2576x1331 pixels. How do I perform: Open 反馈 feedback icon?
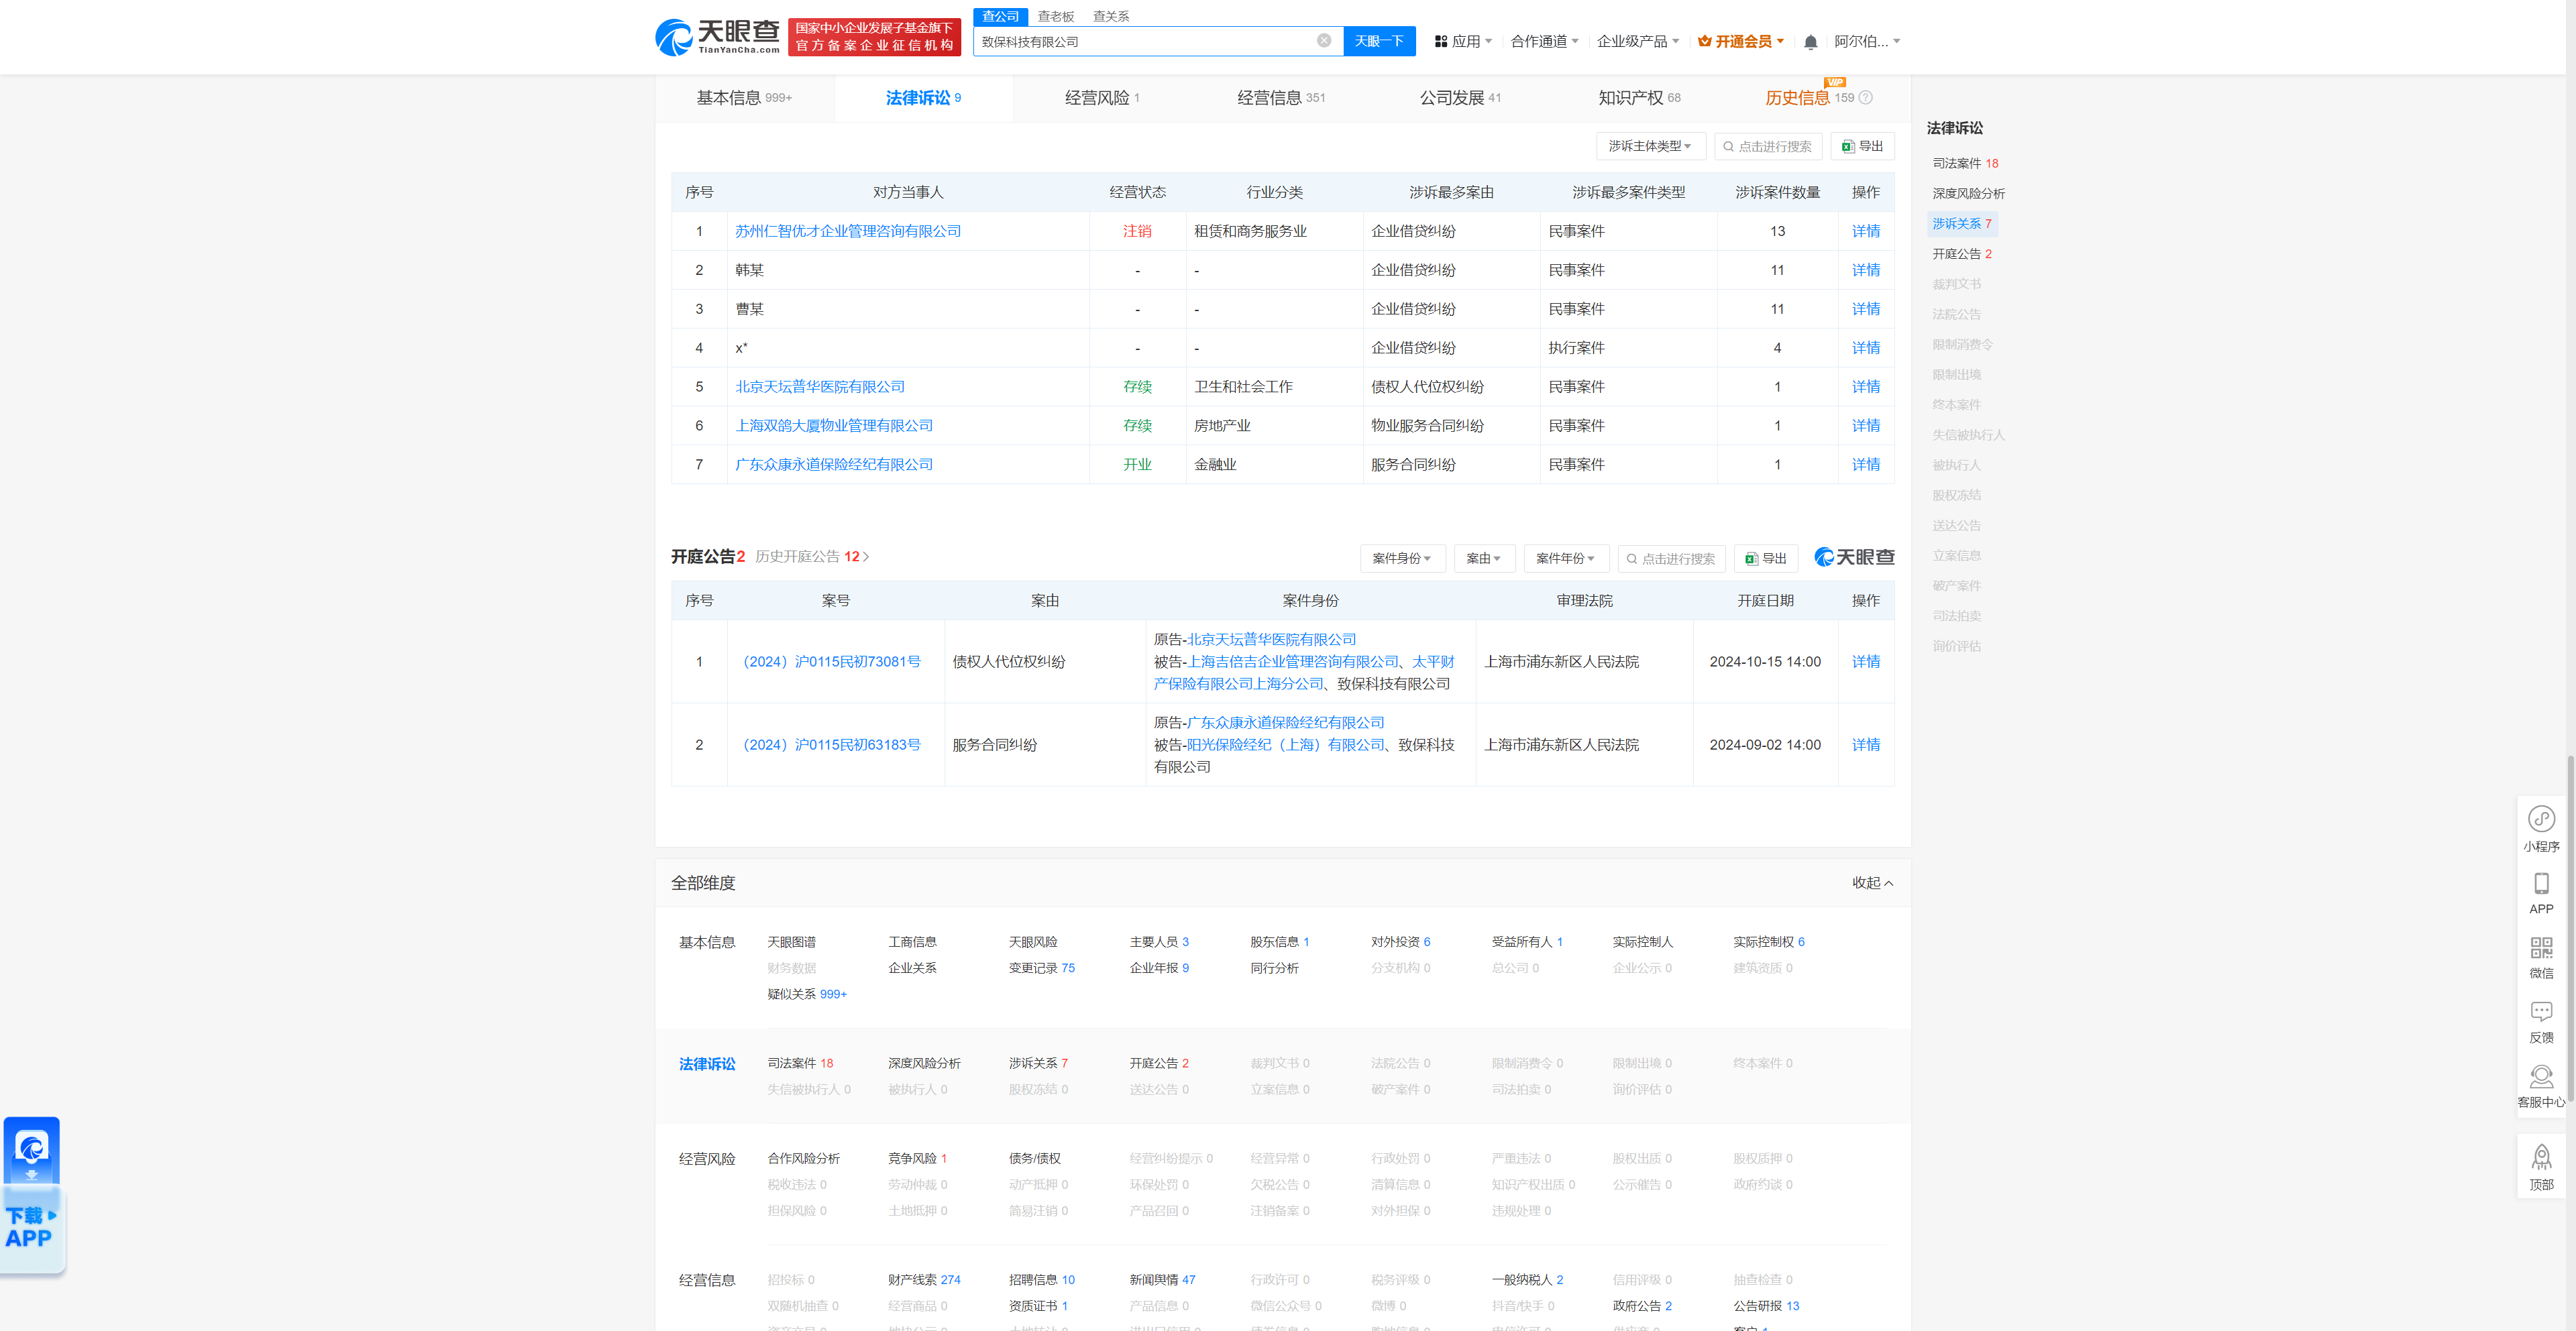(x=2541, y=1011)
